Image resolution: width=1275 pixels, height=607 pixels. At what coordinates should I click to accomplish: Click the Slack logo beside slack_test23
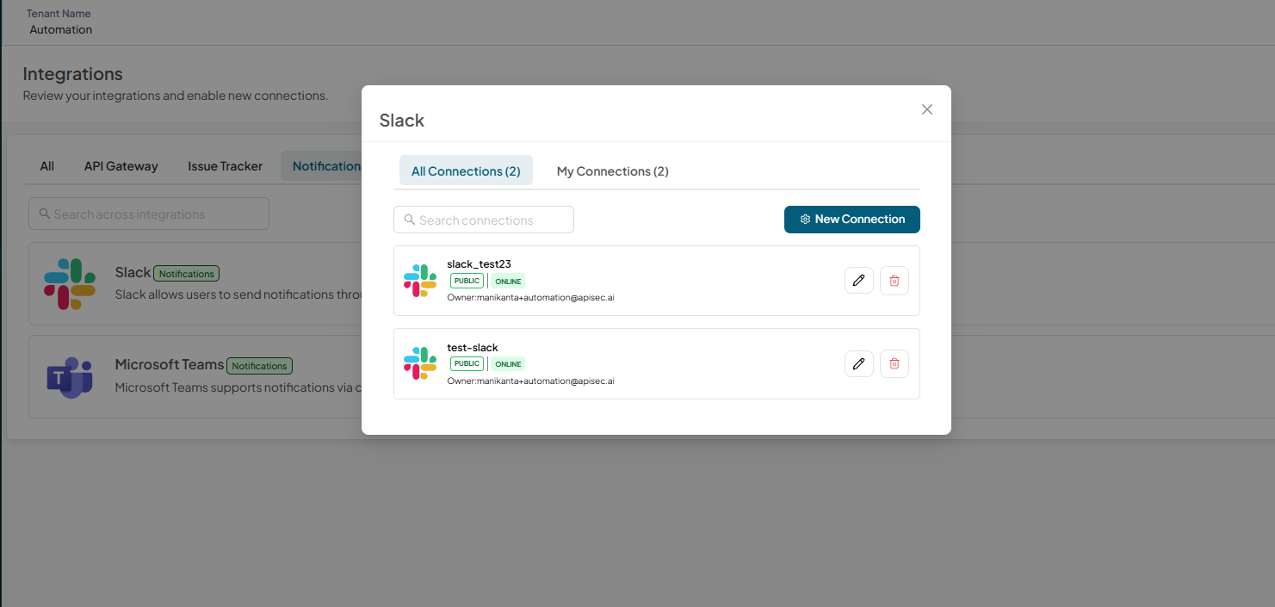(420, 281)
